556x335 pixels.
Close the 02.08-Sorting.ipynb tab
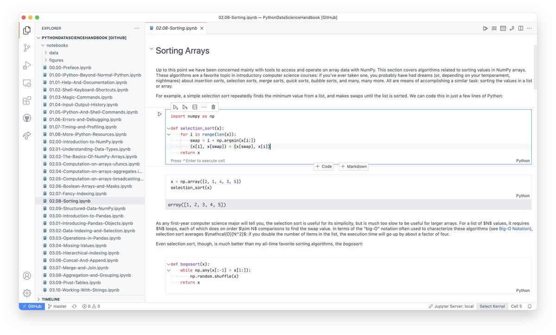[202, 28]
